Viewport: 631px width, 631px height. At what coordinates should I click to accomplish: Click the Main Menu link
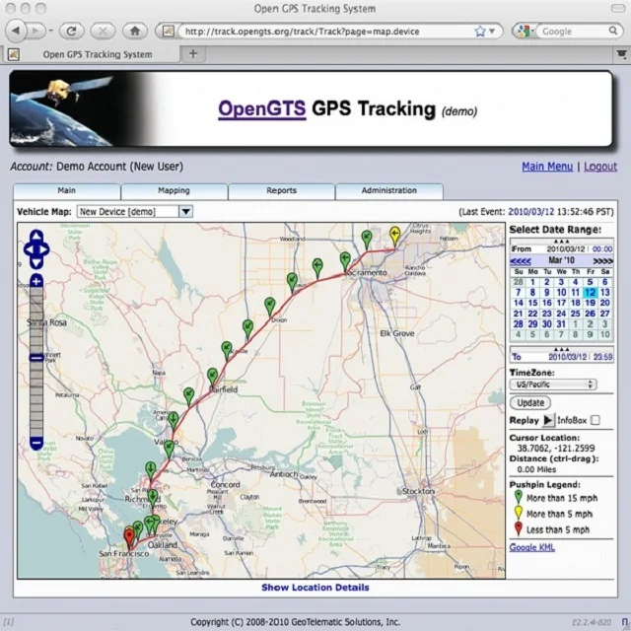(x=547, y=167)
